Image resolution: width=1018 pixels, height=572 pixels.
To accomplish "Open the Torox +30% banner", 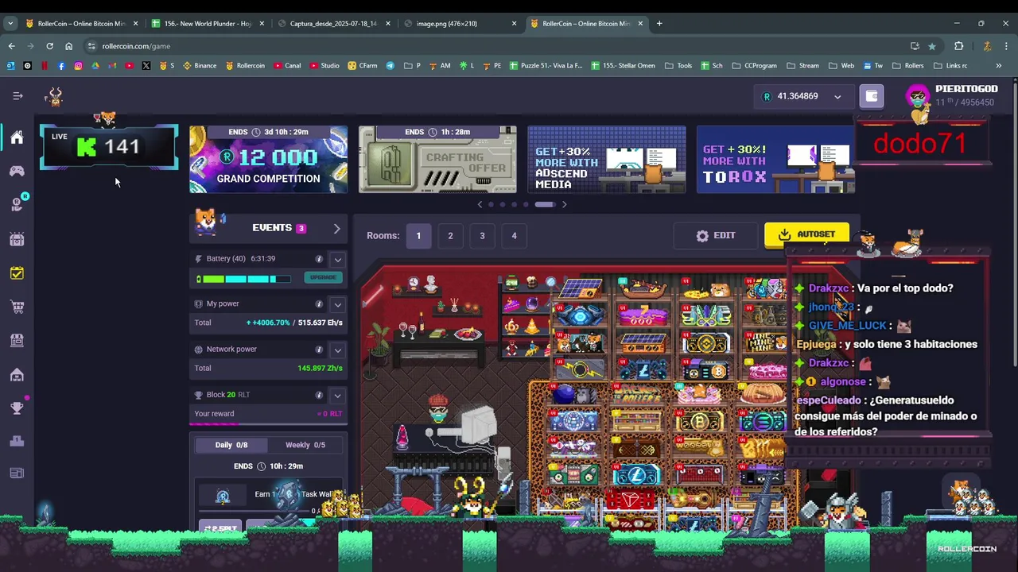I will [x=776, y=159].
